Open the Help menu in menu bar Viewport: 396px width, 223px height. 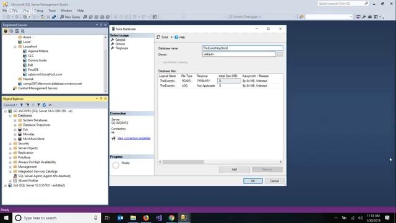tap(80, 11)
